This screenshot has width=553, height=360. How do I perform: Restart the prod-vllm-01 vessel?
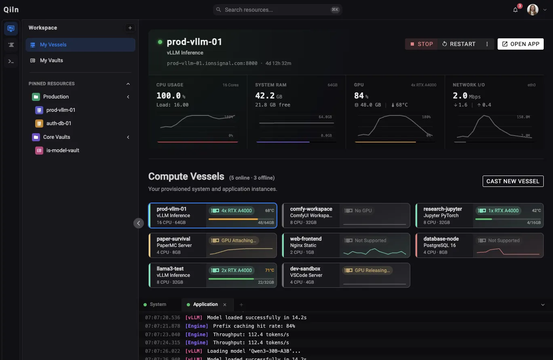458,44
